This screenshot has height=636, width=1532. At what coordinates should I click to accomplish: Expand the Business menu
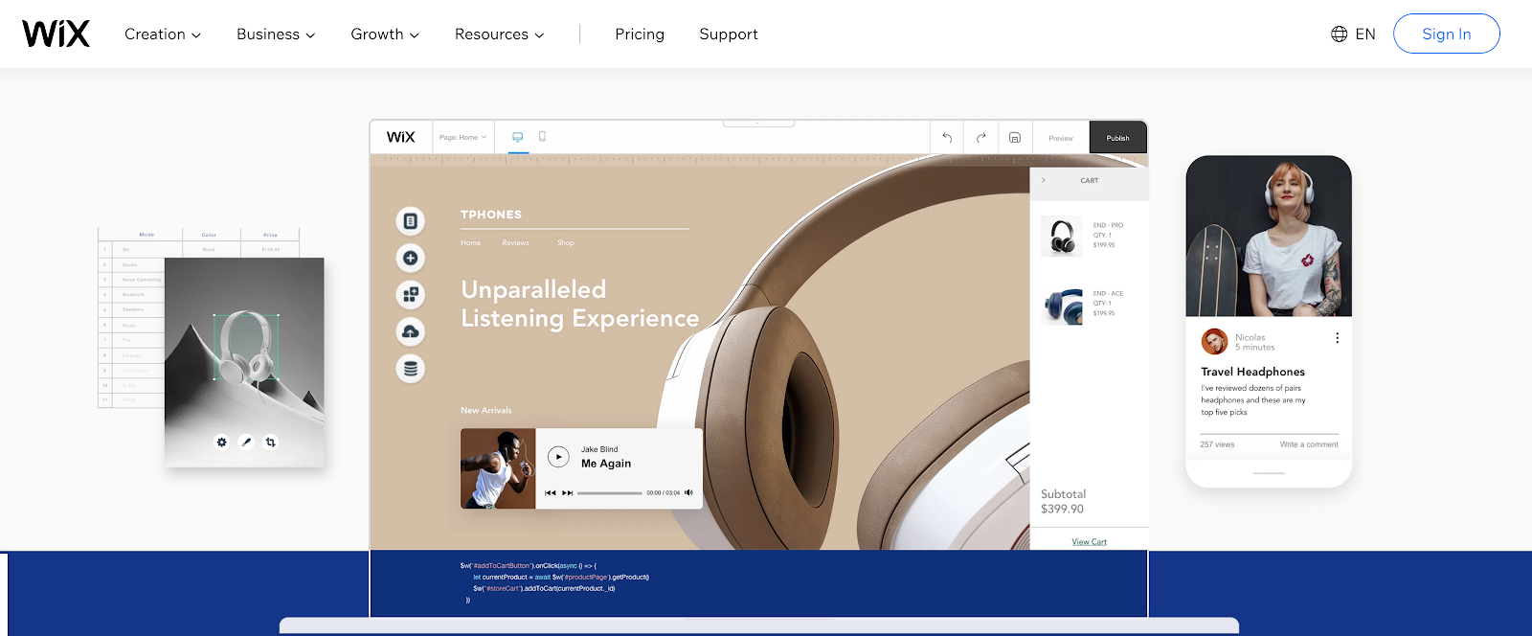(x=276, y=34)
